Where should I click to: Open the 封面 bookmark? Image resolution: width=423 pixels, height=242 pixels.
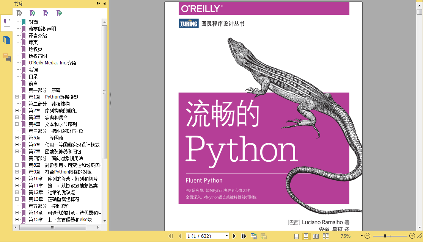(x=33, y=22)
